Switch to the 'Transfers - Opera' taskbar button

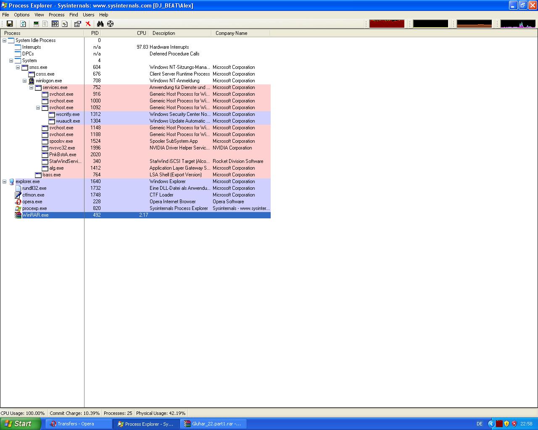point(79,424)
